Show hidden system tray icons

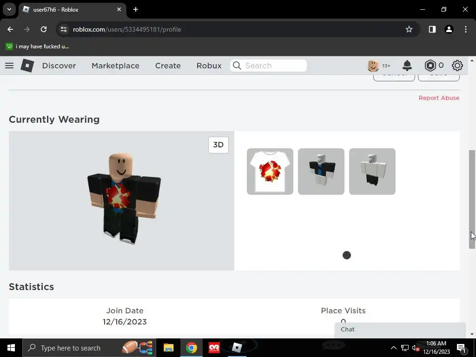pos(393,348)
